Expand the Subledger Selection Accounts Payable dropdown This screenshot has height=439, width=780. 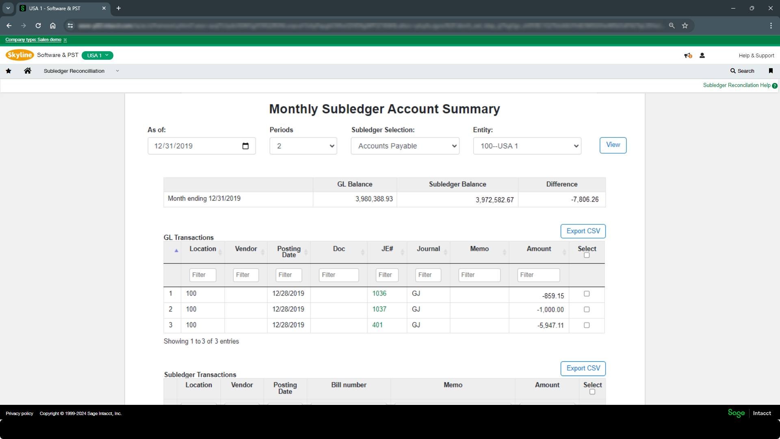[405, 146]
